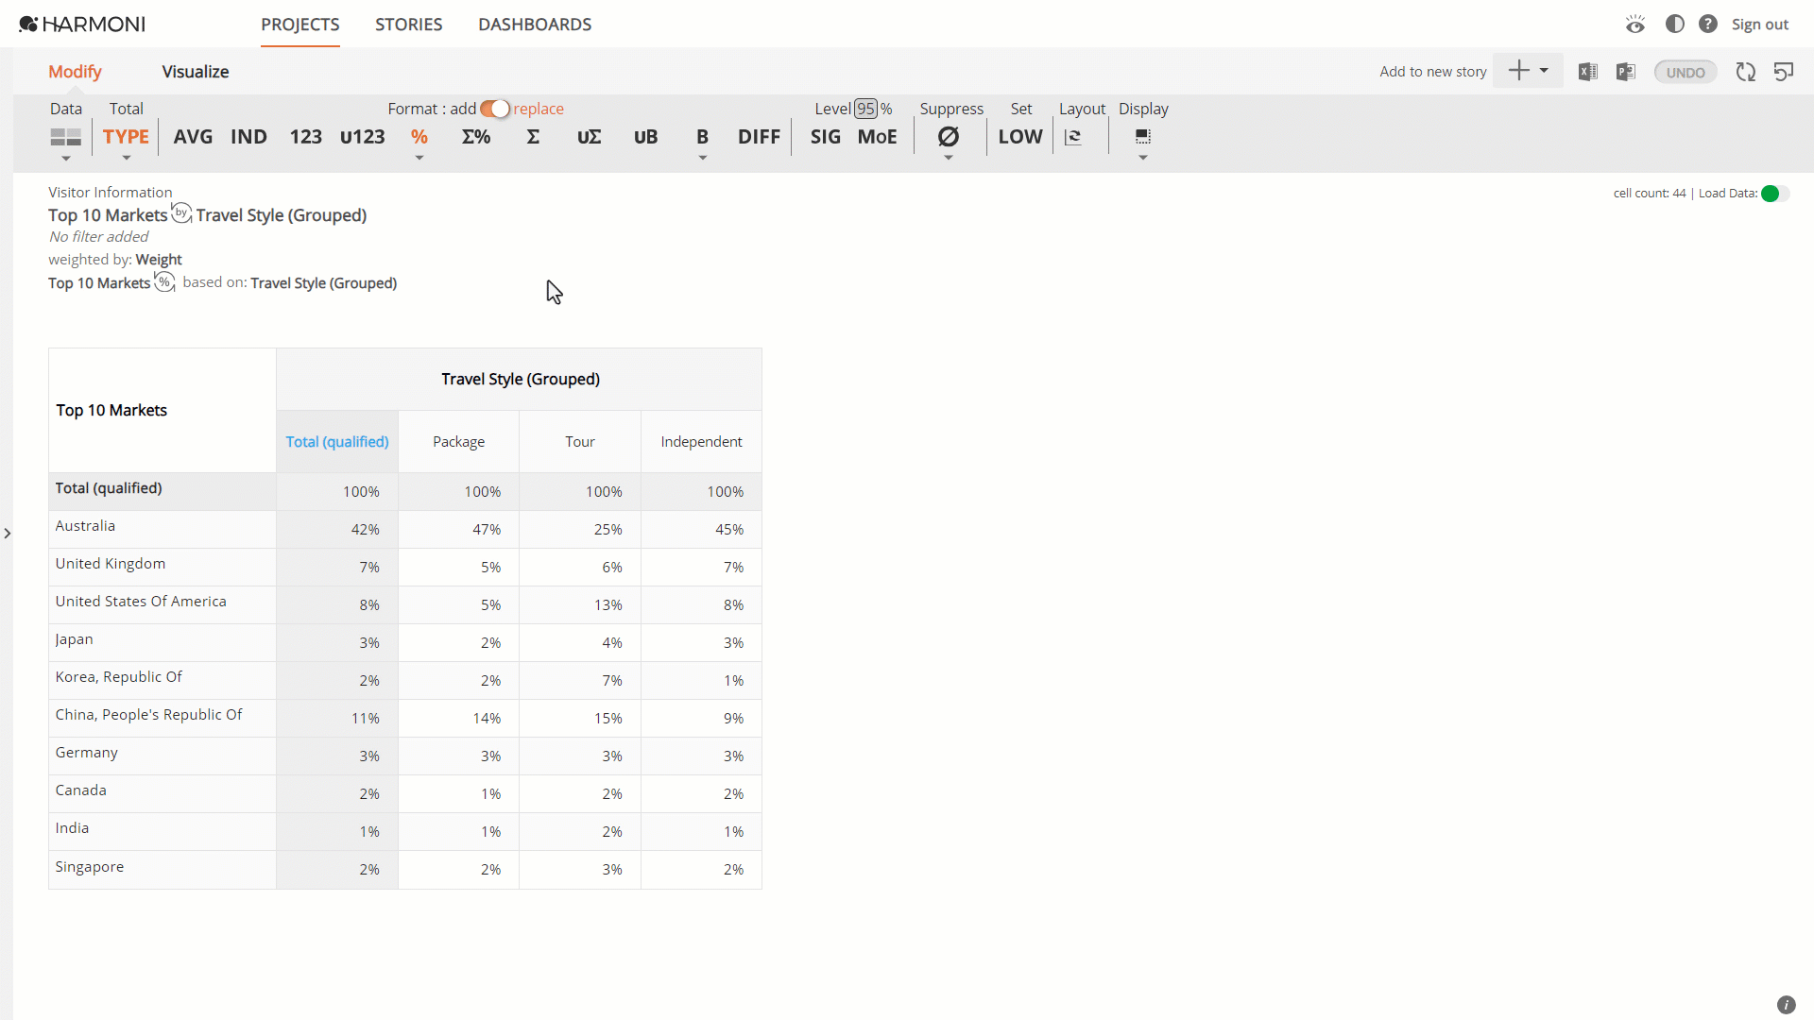The height and width of the screenshot is (1020, 1814).
Task: Open the info icon at bottom right
Action: tap(1786, 1005)
